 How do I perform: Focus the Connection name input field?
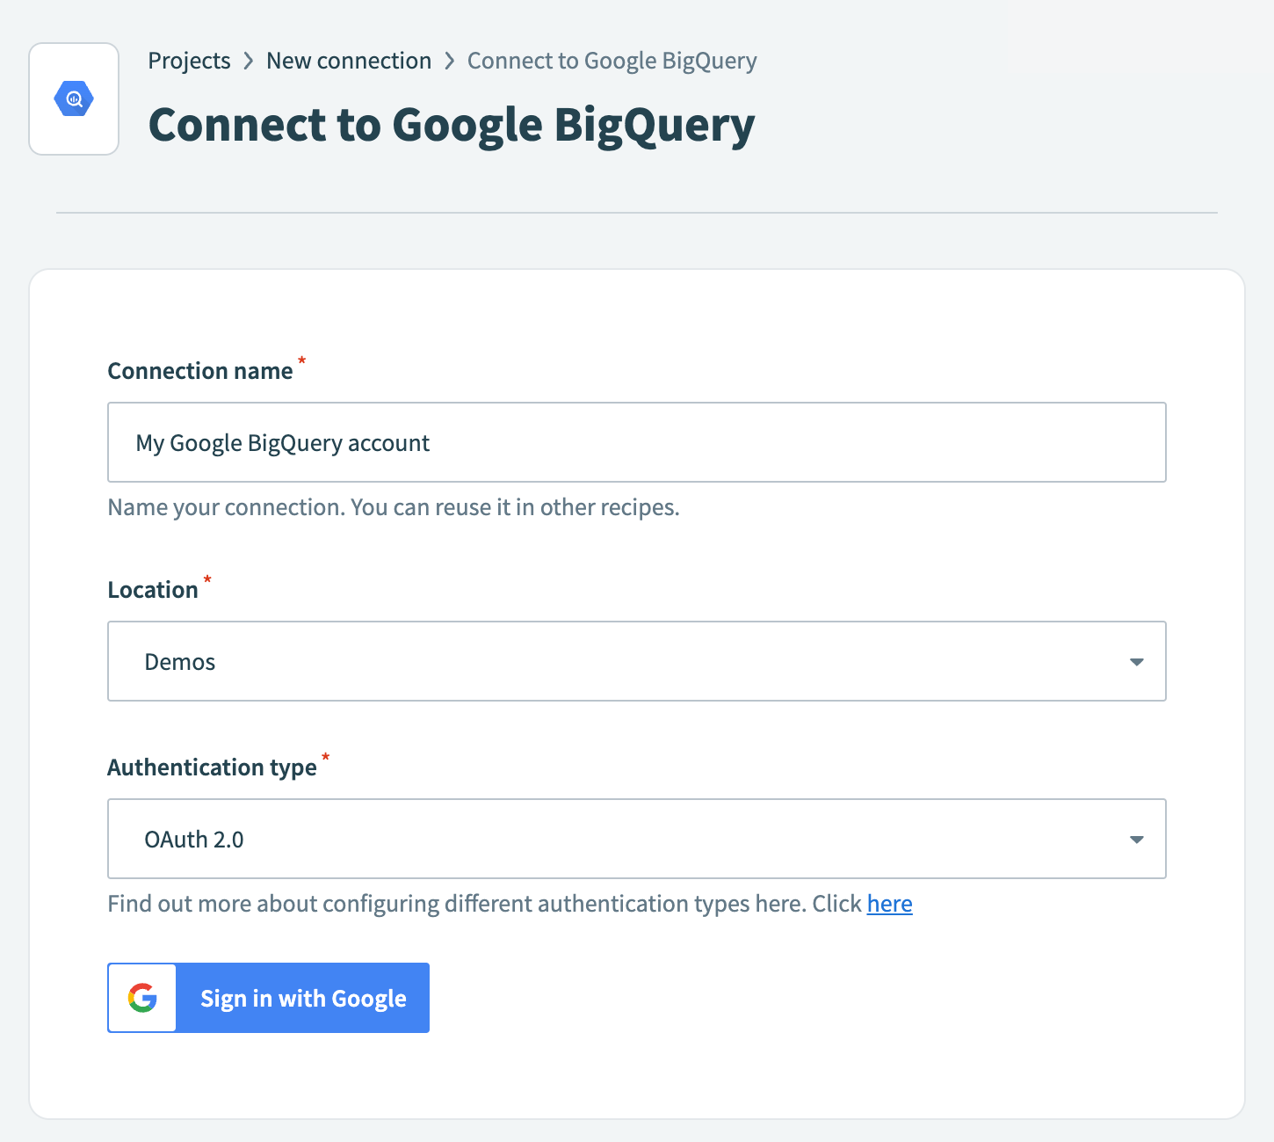637,442
